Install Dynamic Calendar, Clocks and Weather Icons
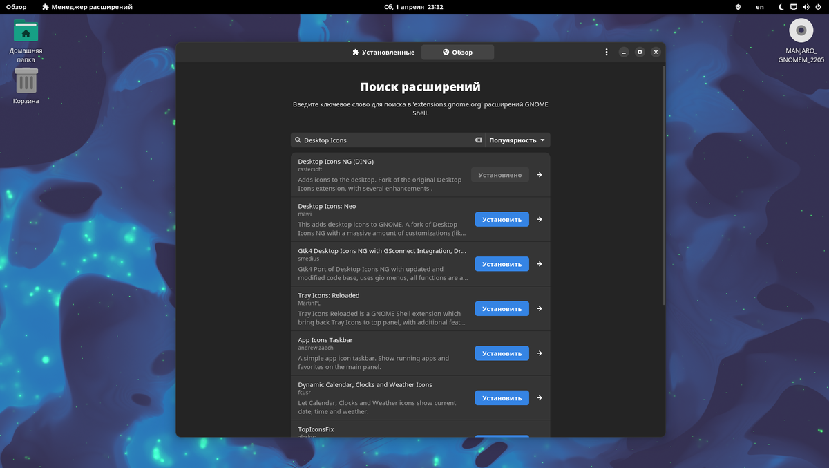 coord(502,398)
